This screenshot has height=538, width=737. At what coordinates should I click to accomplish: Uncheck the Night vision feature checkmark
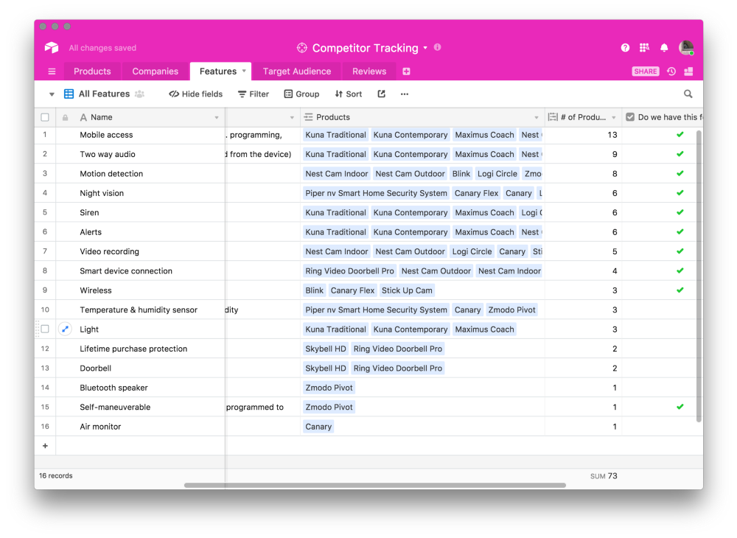680,193
